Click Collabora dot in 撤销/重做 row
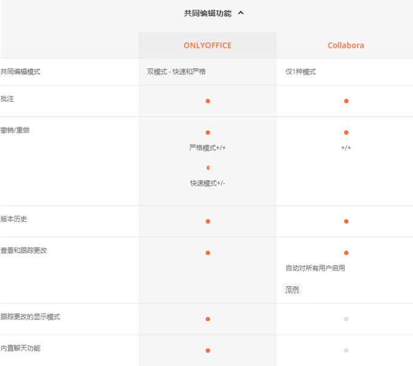Screen dimensions: 413x366 point(346,133)
